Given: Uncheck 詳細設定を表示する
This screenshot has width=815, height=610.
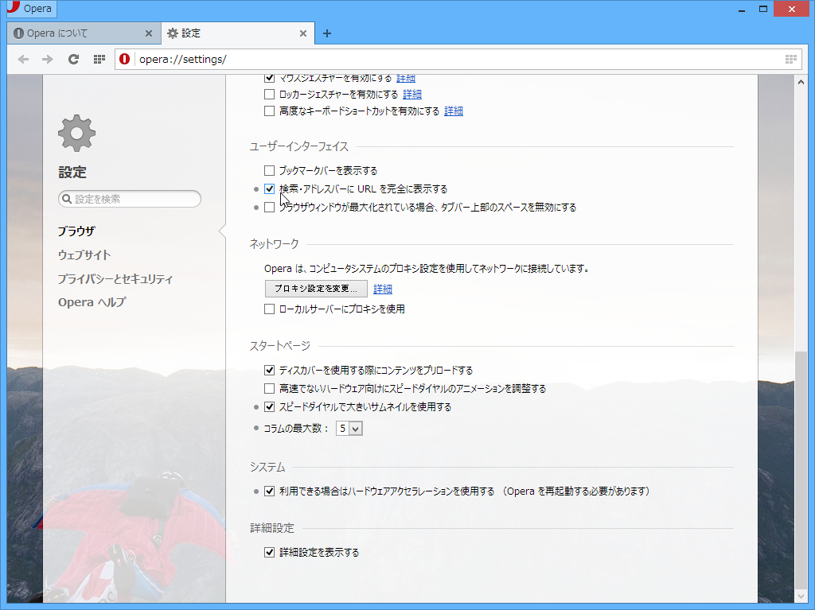Looking at the screenshot, I should [x=269, y=552].
